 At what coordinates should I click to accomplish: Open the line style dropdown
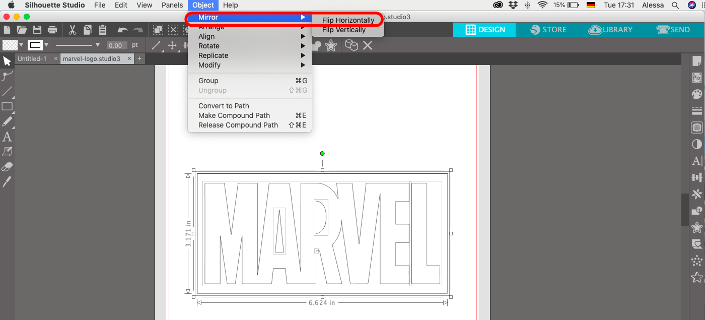point(78,45)
